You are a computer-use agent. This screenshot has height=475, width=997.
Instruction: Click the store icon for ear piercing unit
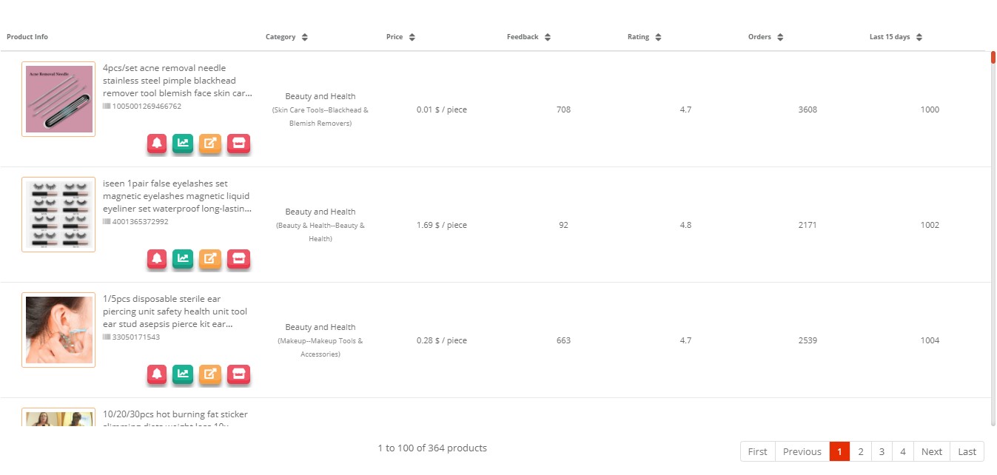coord(238,375)
